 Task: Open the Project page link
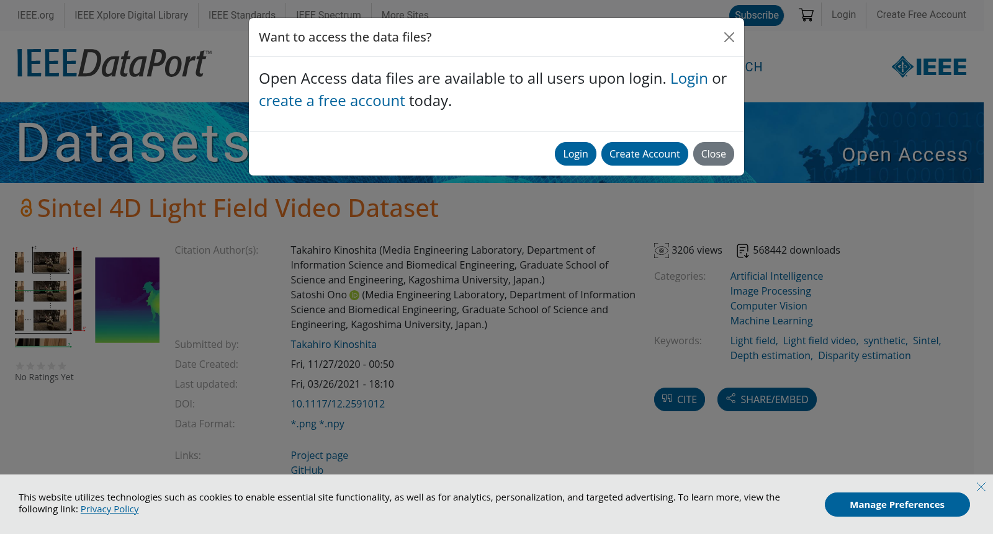click(x=320, y=456)
